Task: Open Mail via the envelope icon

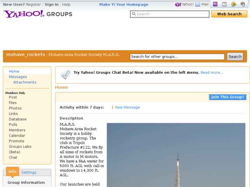Action: coord(198,4)
